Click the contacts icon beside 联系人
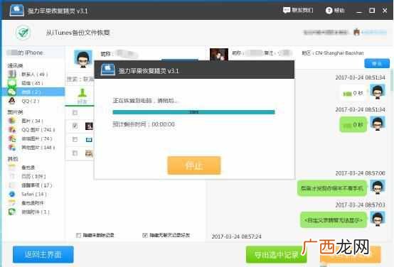This screenshot has height=267, width=394. click(12, 74)
